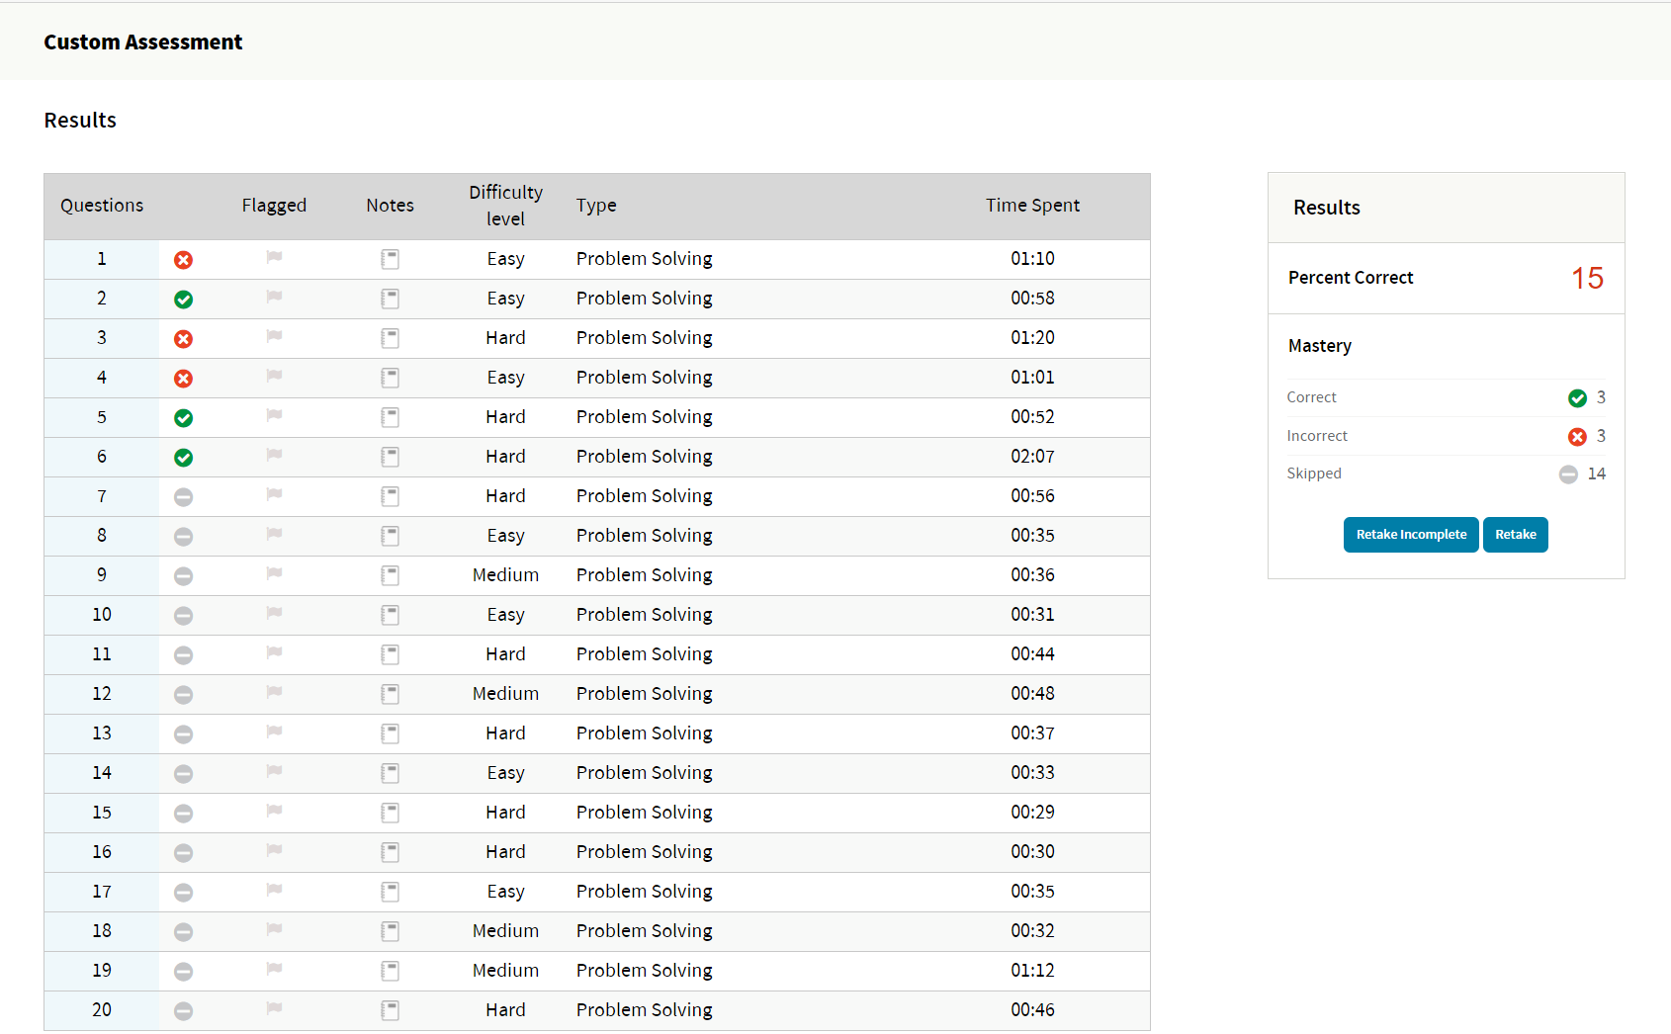This screenshot has height=1034, width=1671.
Task: Click the green correct icon on question 2
Action: coord(183,300)
